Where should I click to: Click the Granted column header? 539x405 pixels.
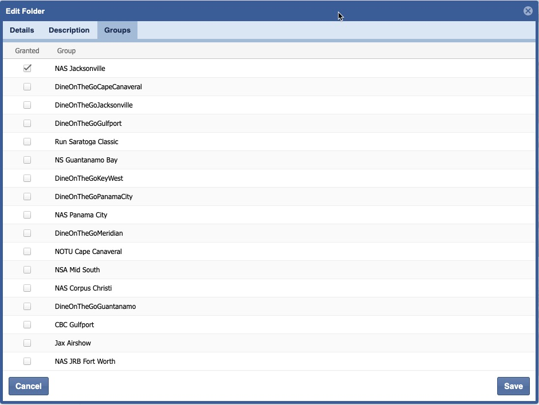point(27,51)
